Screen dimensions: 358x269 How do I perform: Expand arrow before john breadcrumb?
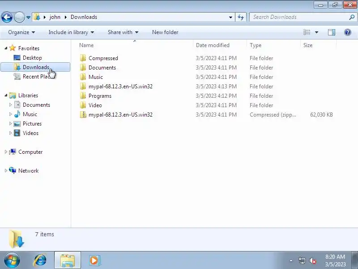pos(44,17)
